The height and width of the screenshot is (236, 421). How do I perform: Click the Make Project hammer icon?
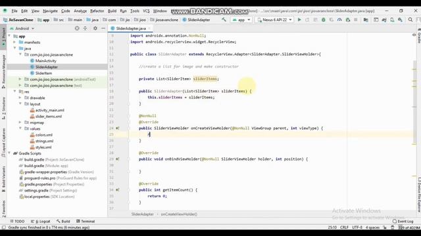[224, 20]
